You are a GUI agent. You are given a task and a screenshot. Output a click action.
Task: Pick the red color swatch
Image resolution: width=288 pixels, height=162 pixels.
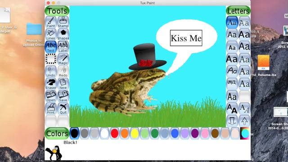[x=115, y=133]
